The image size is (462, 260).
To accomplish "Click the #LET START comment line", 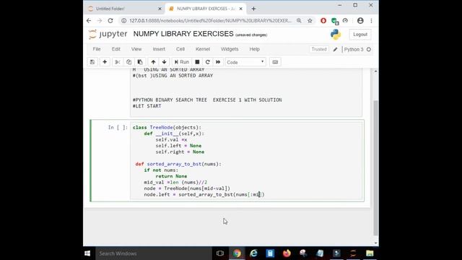I will [x=147, y=106].
